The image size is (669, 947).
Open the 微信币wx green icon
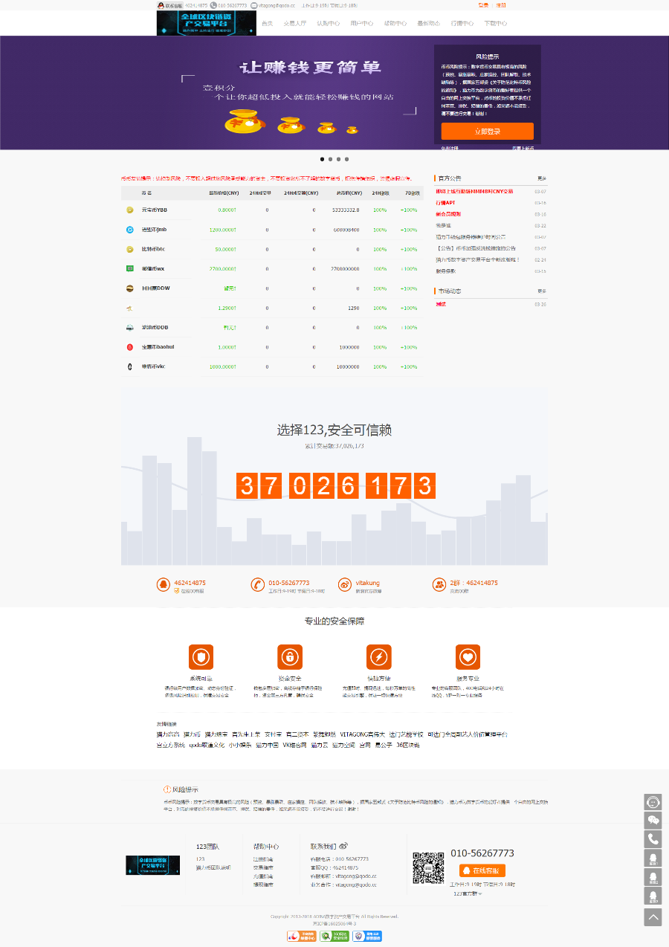[130, 268]
